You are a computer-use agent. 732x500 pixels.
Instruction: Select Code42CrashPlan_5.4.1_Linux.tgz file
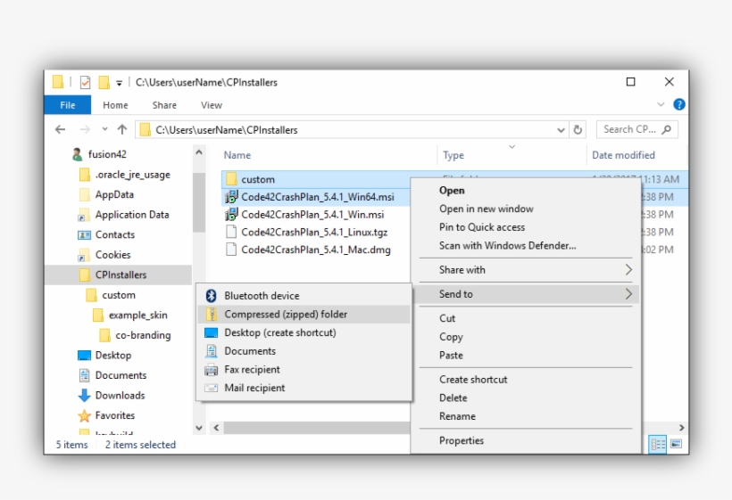[314, 232]
